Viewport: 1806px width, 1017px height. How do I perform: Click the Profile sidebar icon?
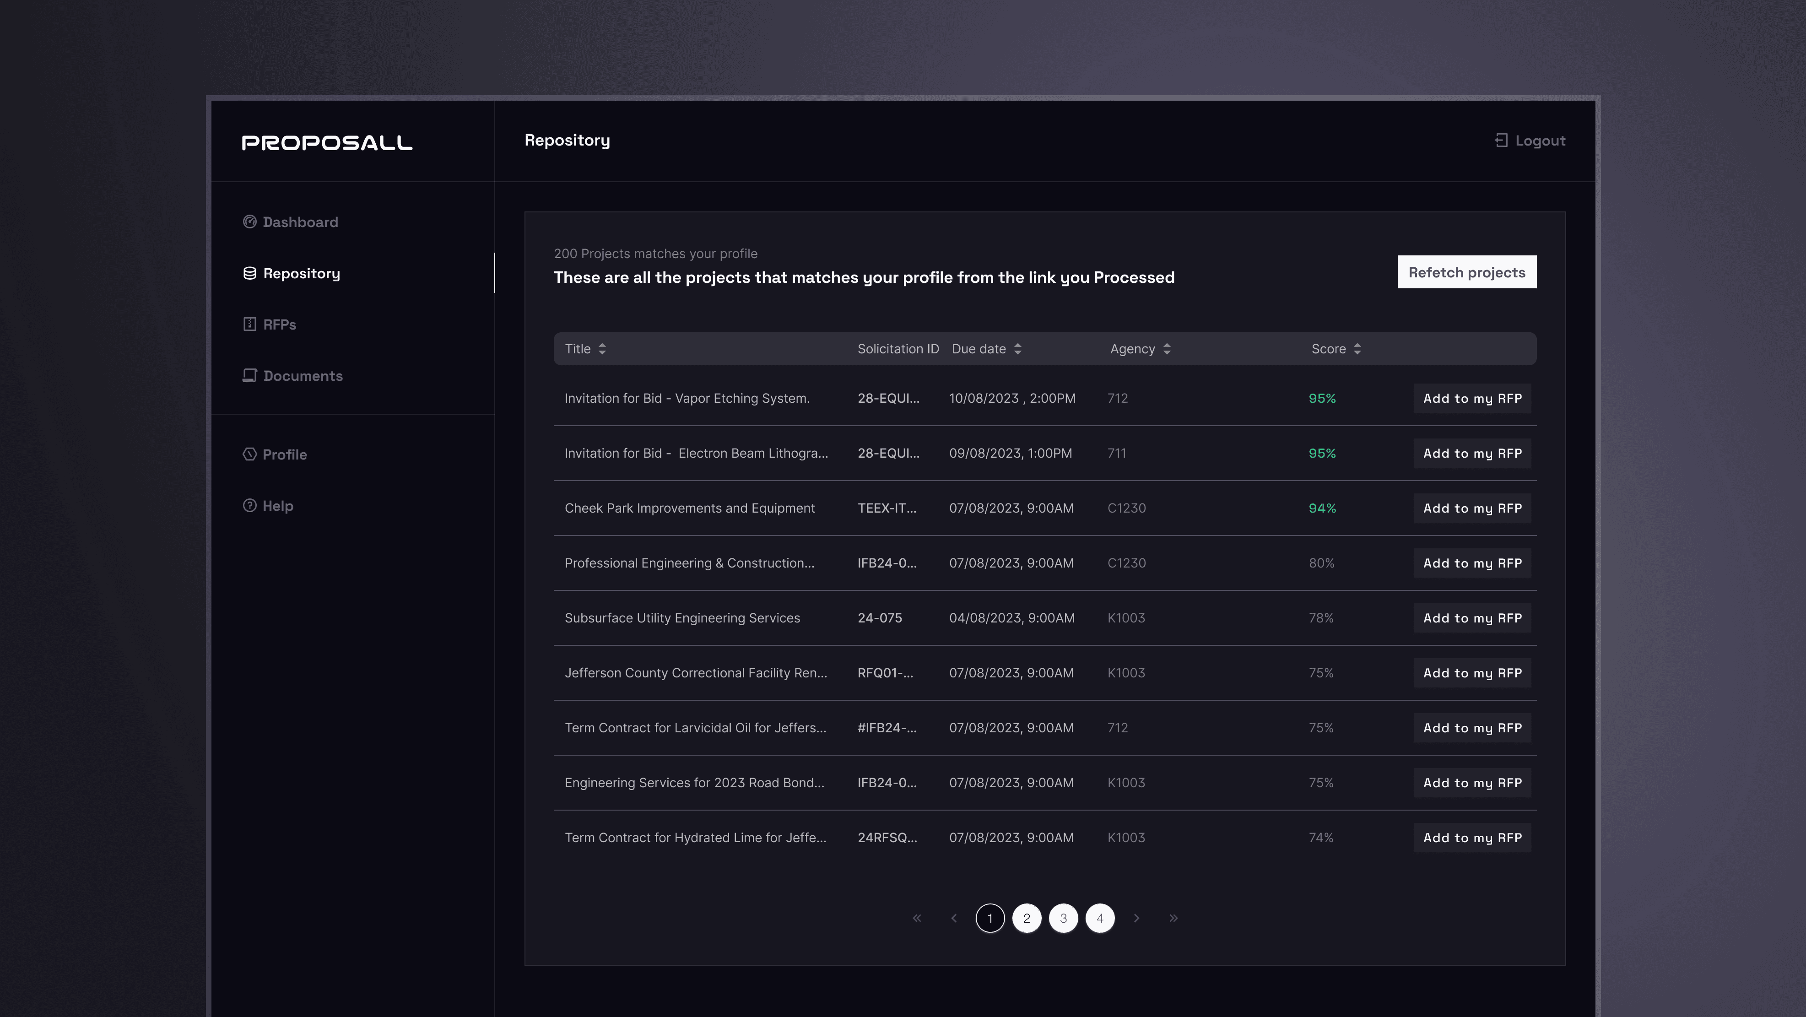pyautogui.click(x=249, y=454)
